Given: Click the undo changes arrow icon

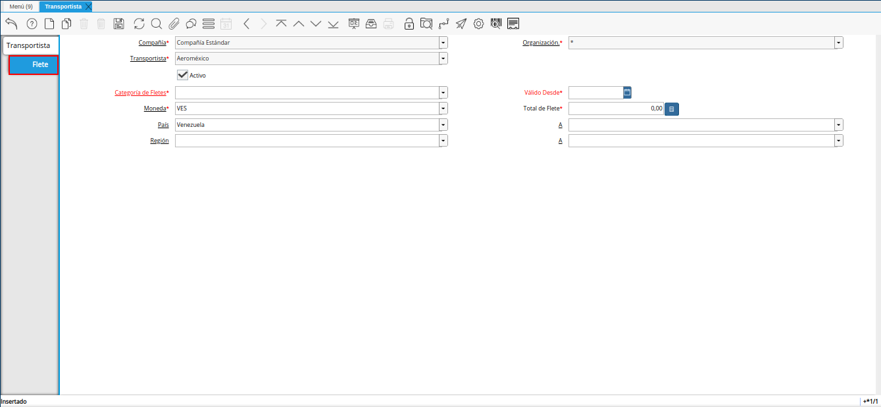Looking at the screenshot, I should 11,24.
